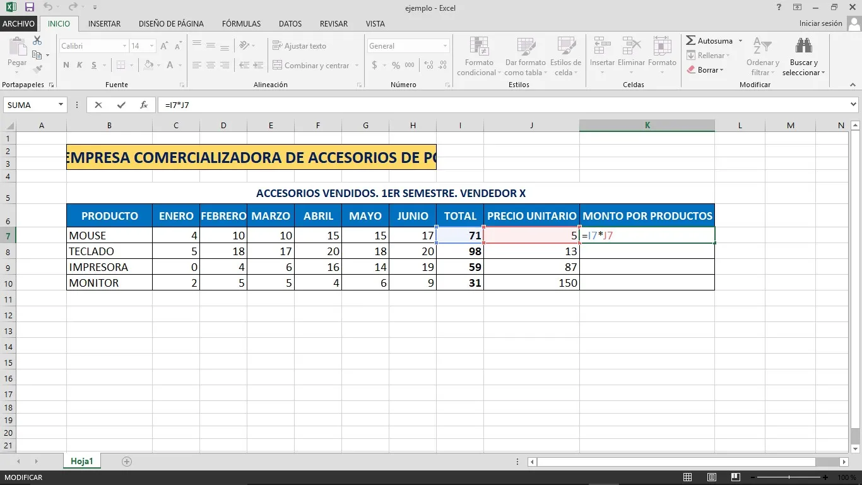This screenshot has width=862, height=485.
Task: Apply percent style format
Action: [396, 65]
